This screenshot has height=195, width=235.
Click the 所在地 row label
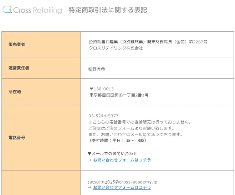click(15, 92)
